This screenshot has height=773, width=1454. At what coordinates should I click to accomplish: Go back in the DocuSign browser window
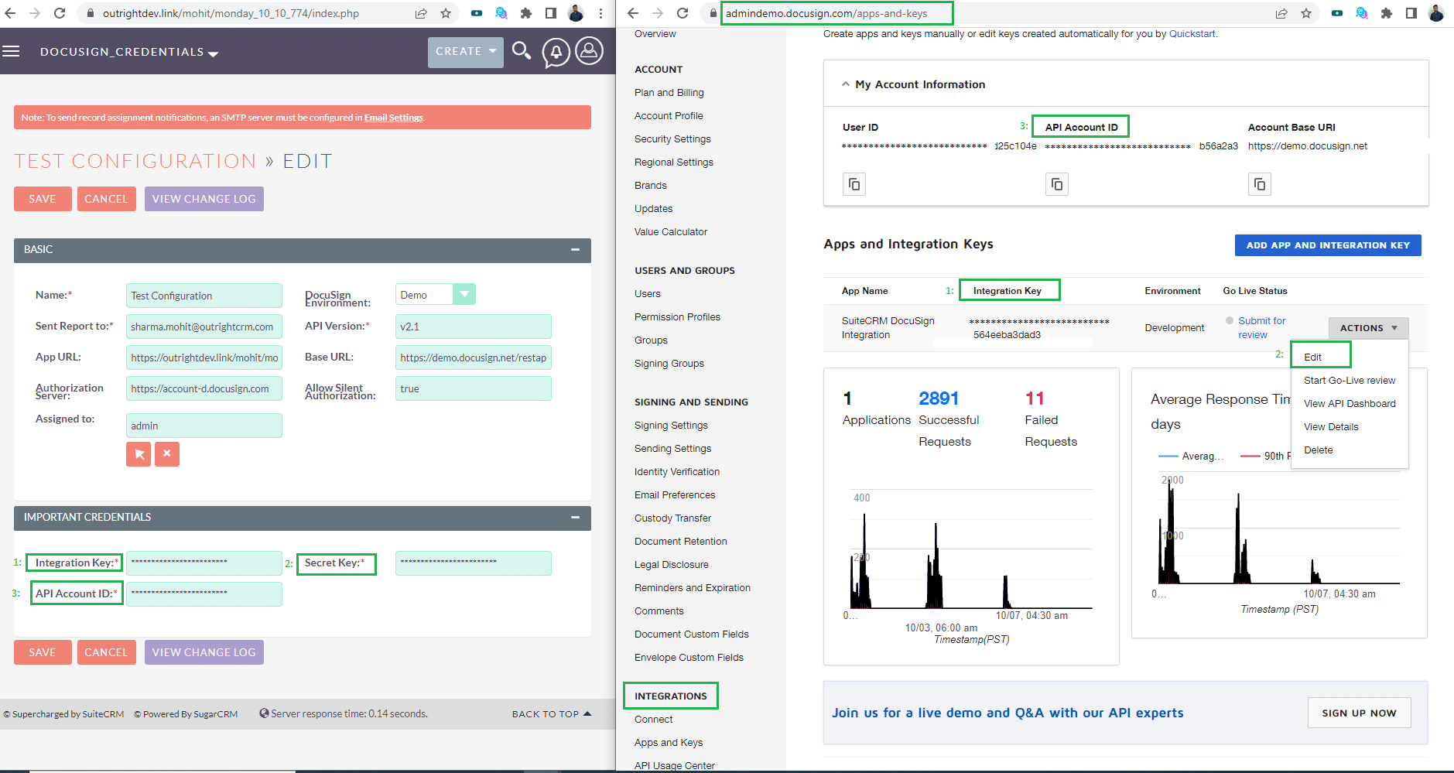(x=633, y=13)
